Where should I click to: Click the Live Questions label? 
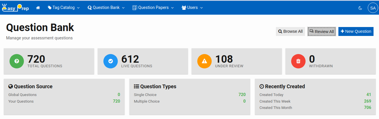(x=137, y=66)
